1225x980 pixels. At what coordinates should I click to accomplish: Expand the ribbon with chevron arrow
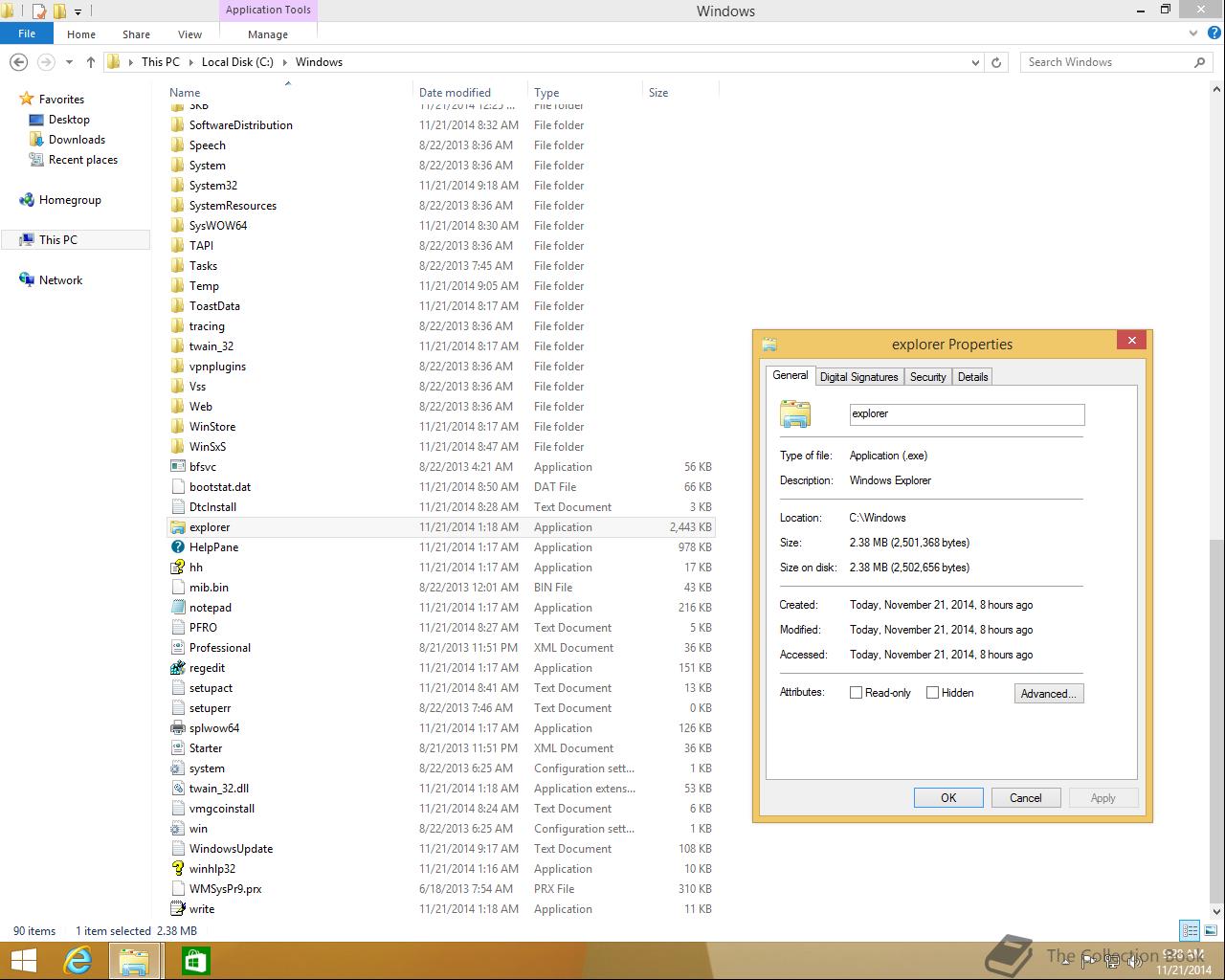click(x=1192, y=33)
